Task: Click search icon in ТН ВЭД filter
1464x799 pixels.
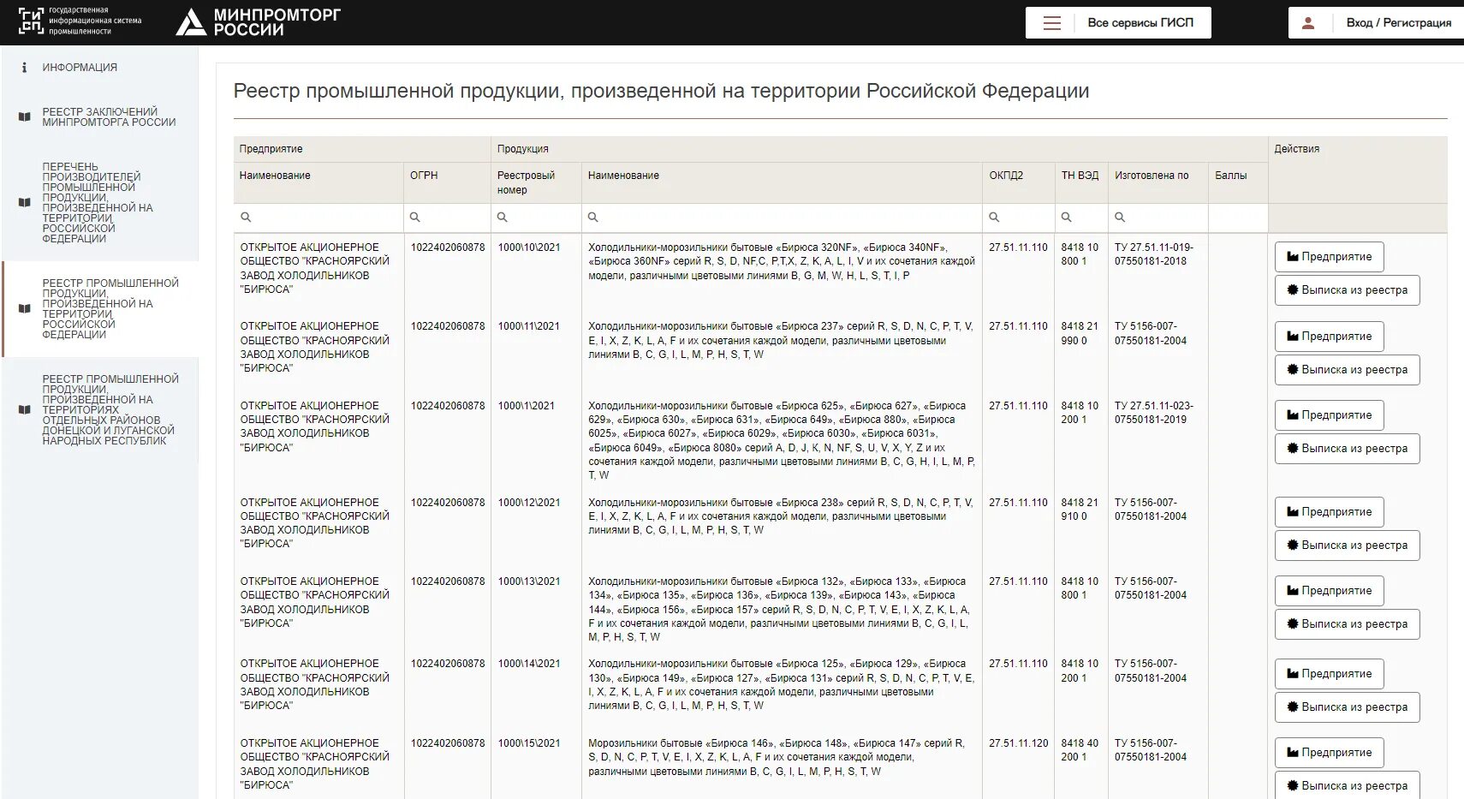Action: pos(1066,218)
